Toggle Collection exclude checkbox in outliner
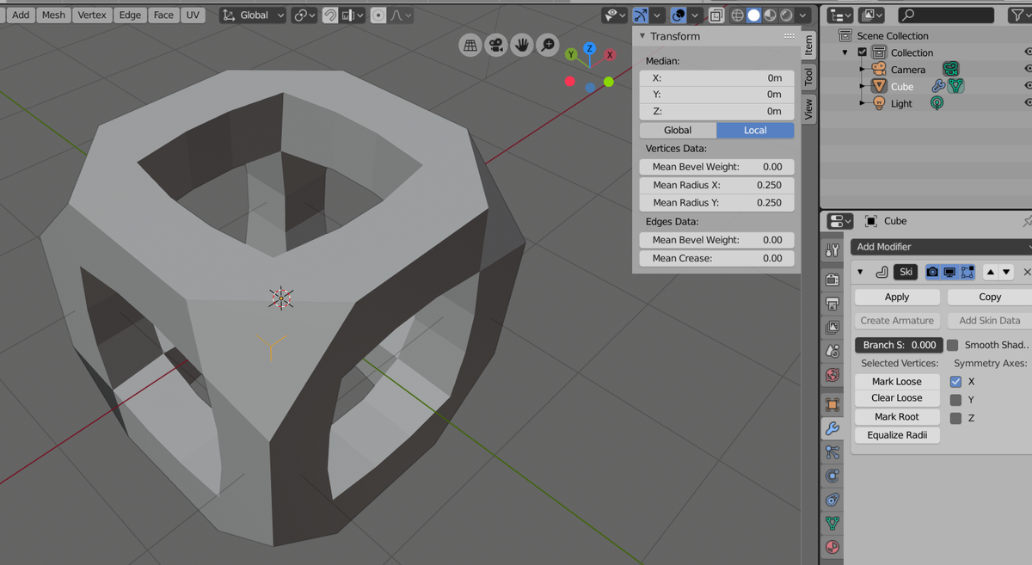 point(863,52)
